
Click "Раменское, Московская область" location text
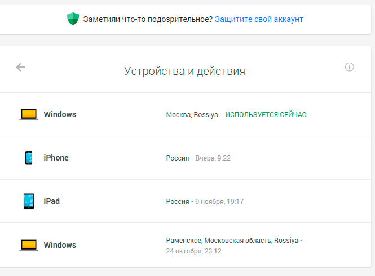pyautogui.click(x=219, y=241)
